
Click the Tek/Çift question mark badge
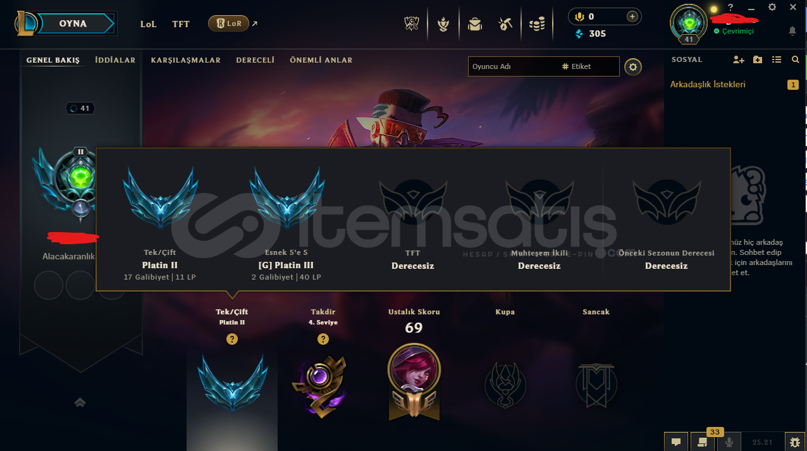tap(232, 339)
